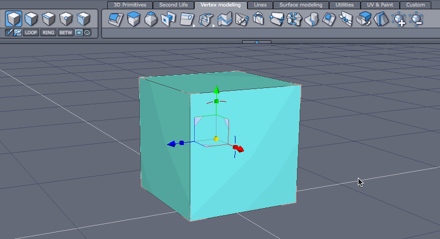The width and height of the screenshot is (440, 239).
Task: Select the blue box tool with rotate arrow
Action: coord(364,19)
